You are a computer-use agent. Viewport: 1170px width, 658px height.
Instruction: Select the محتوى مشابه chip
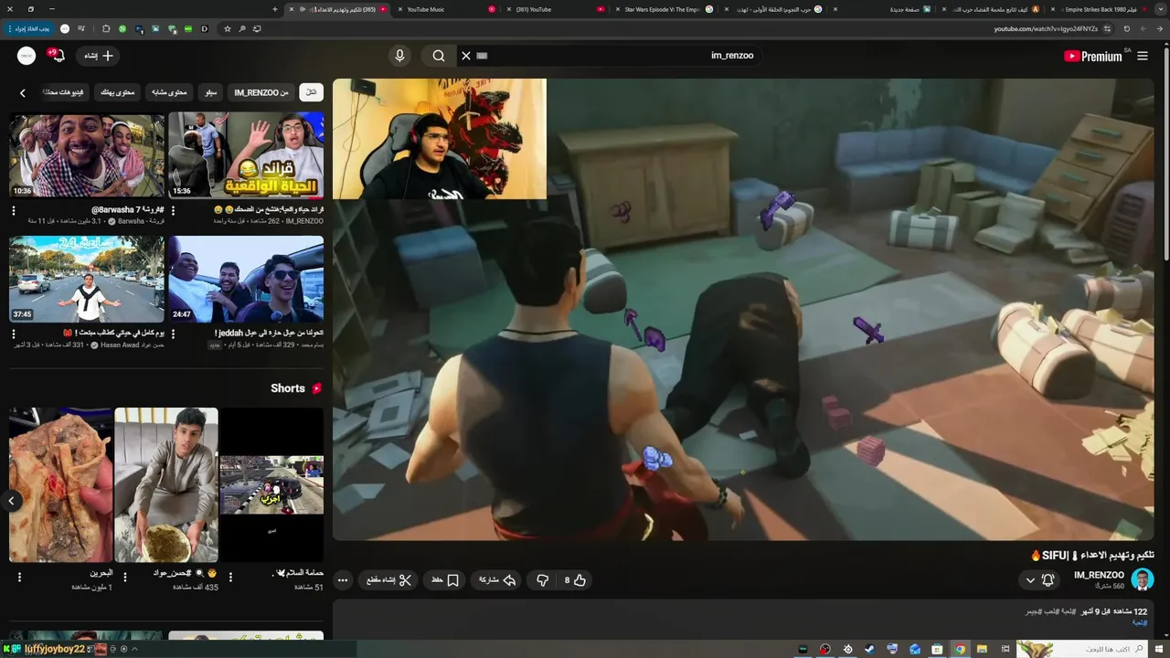(x=169, y=92)
